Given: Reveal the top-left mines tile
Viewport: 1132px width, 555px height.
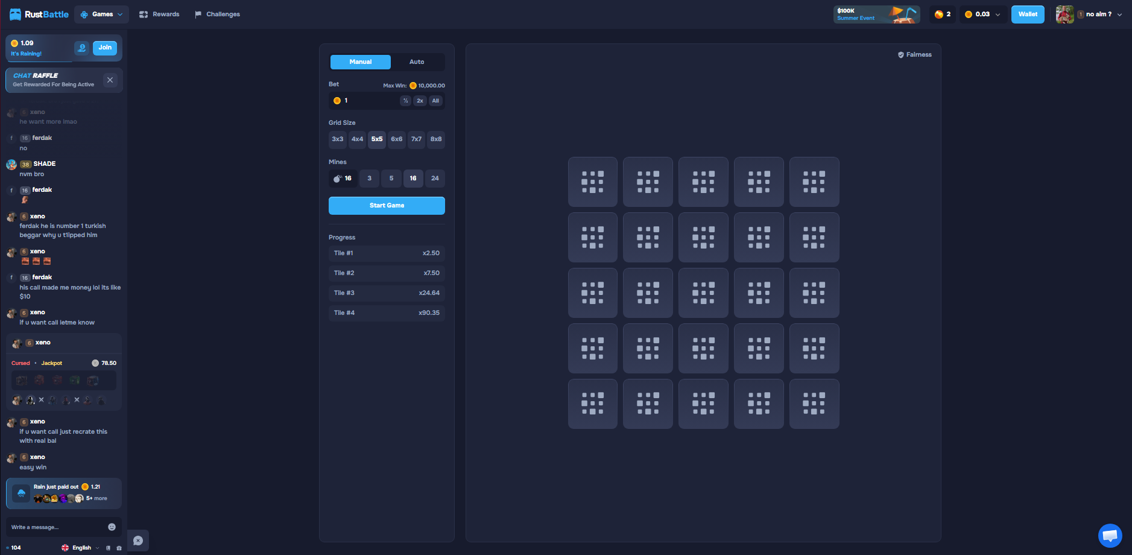Looking at the screenshot, I should tap(592, 182).
